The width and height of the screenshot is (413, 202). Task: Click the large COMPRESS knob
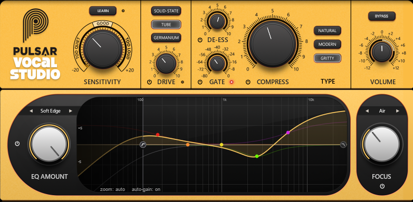pos(272,43)
